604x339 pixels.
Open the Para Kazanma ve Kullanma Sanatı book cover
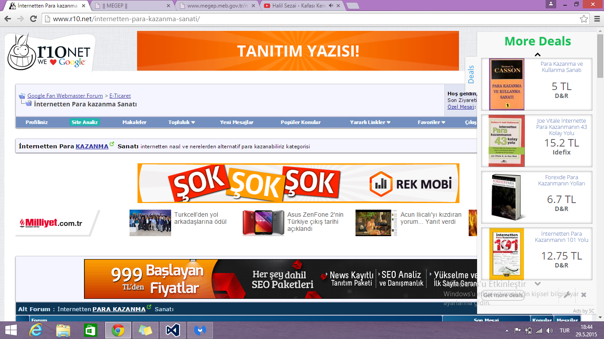point(507,84)
